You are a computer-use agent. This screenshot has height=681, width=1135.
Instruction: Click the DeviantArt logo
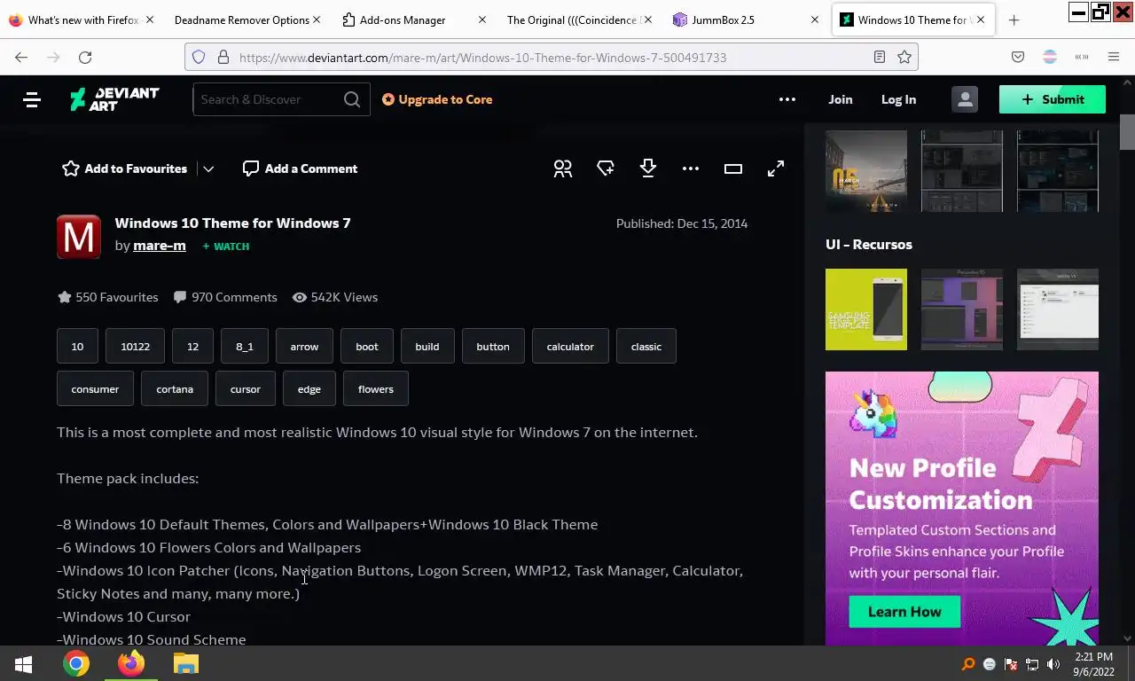[x=114, y=99]
